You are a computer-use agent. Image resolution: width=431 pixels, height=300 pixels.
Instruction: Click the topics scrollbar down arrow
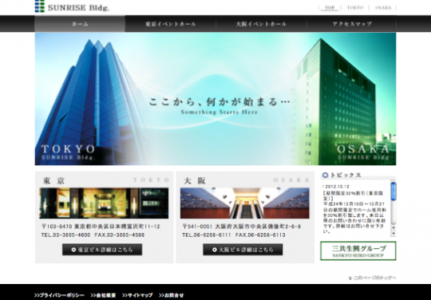click(393, 234)
